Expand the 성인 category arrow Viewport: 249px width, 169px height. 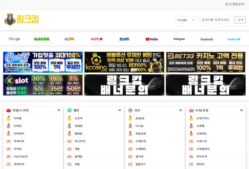tap(180, 110)
